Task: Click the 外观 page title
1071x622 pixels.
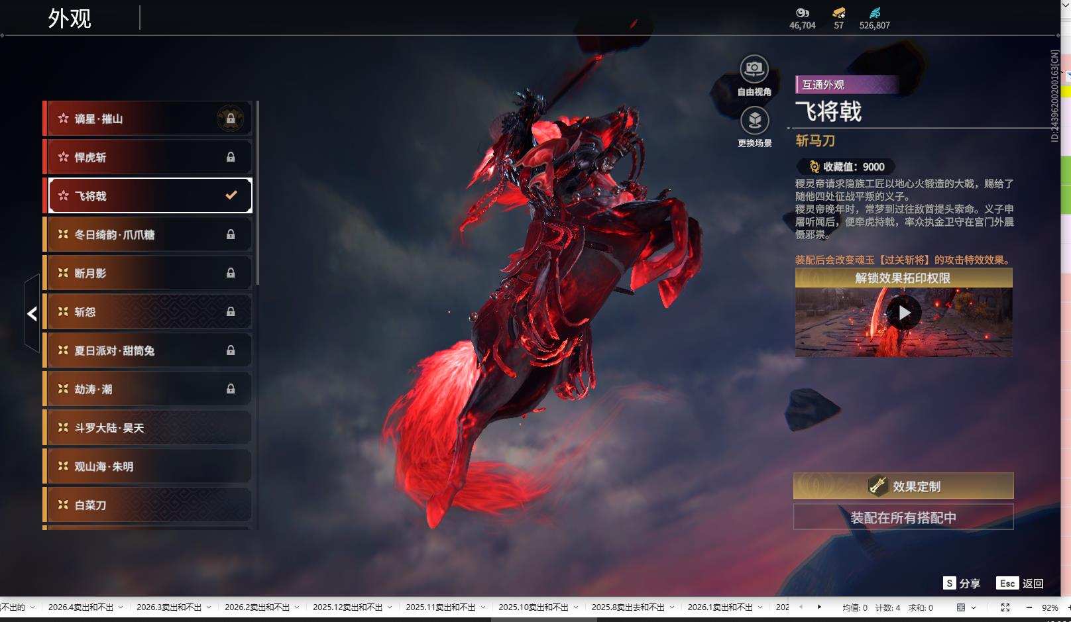Action: tap(70, 18)
